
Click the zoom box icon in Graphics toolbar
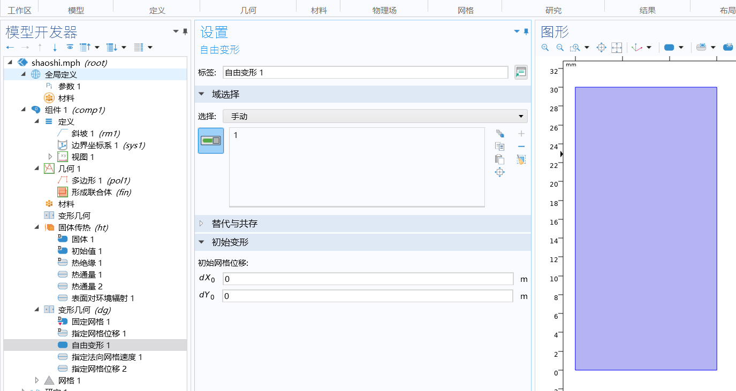[x=575, y=48]
